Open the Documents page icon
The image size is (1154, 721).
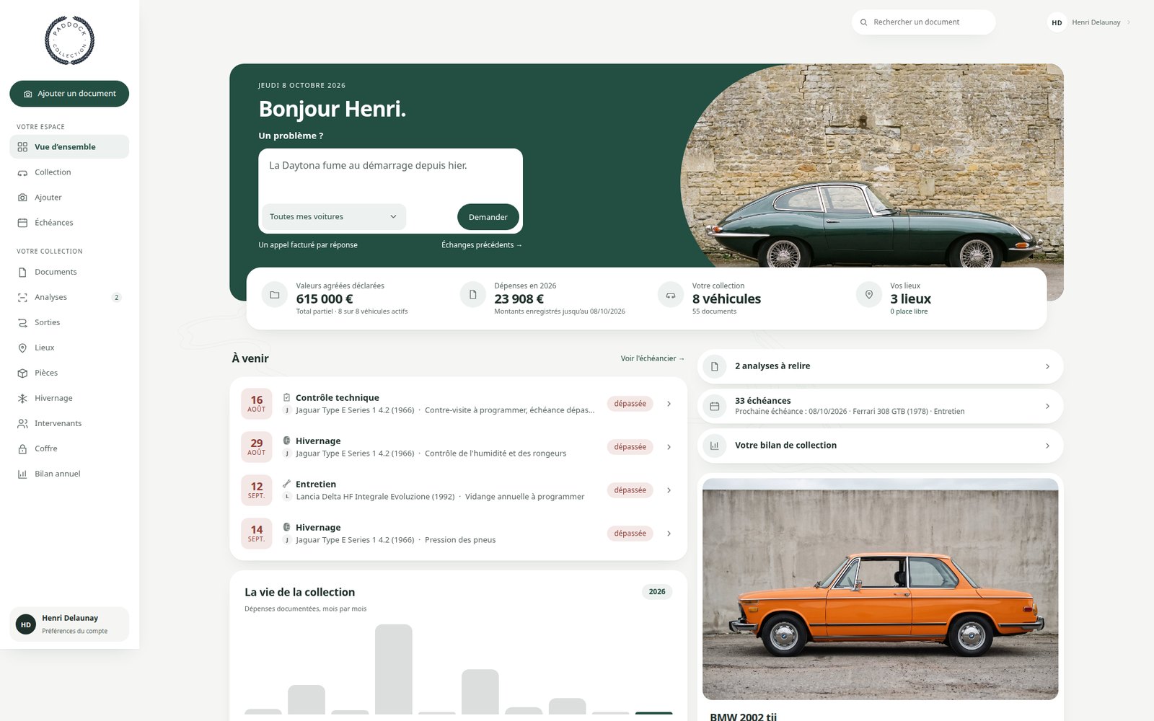click(x=22, y=272)
